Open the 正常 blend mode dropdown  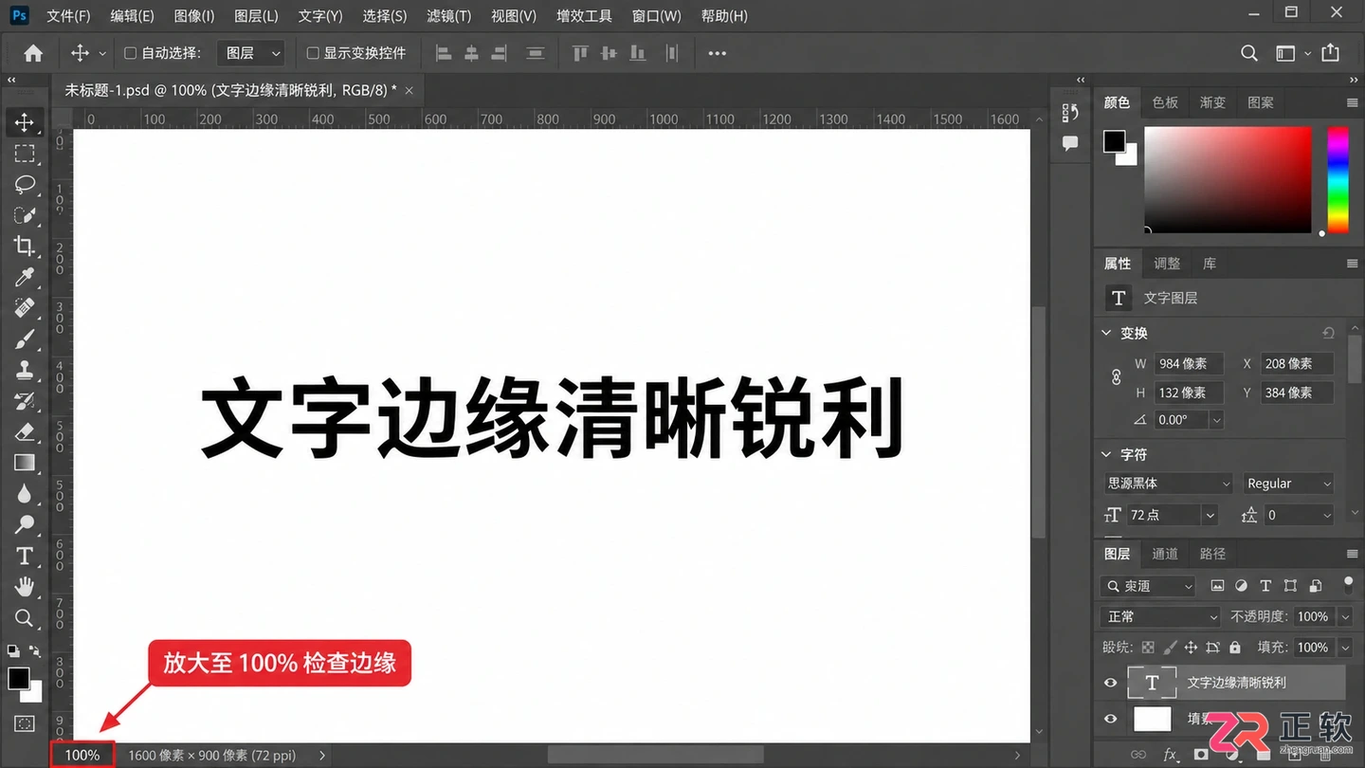pos(1161,616)
